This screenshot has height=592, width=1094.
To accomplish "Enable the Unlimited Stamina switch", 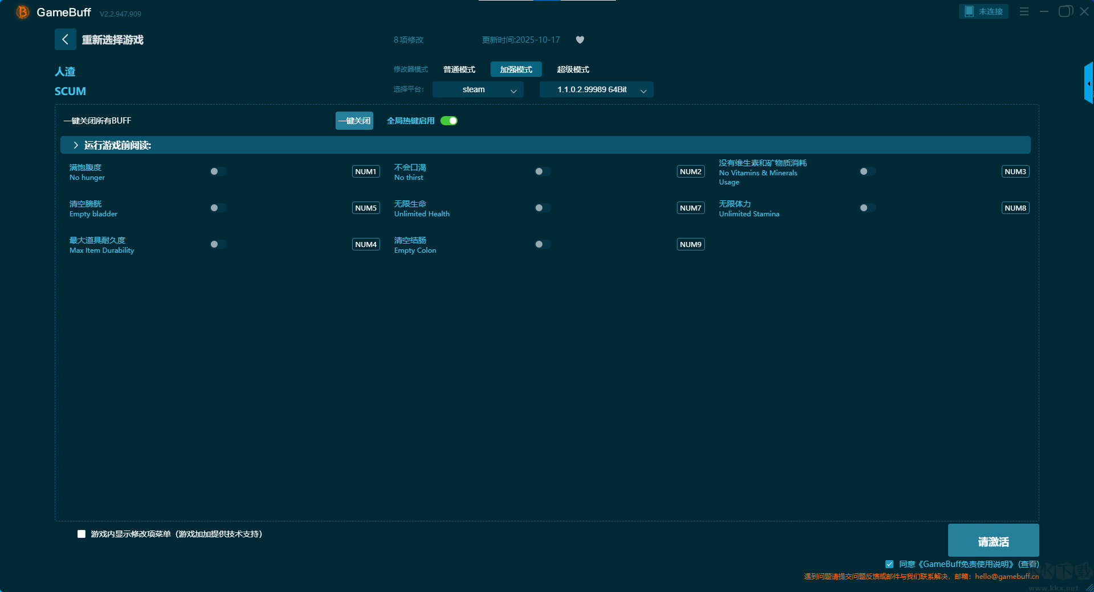I will click(x=867, y=208).
